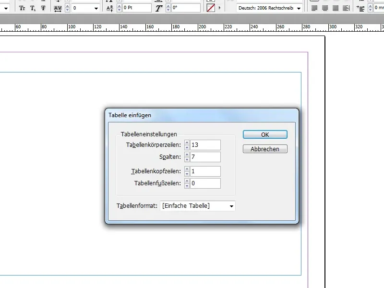The image size is (384, 288).
Task: Click the Tabellenkopfzeilen field showing 1
Action: click(205, 171)
